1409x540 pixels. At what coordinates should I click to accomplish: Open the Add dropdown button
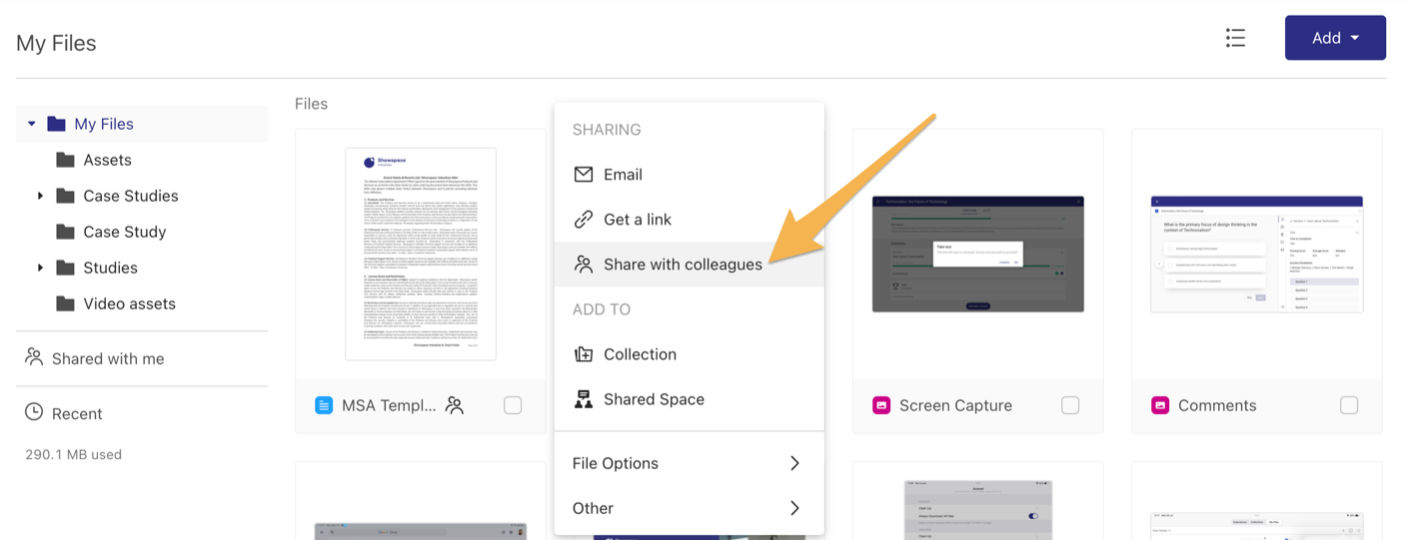(1335, 38)
